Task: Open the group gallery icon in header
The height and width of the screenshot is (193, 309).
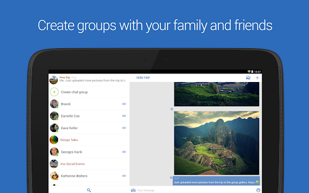Action: click(248, 78)
